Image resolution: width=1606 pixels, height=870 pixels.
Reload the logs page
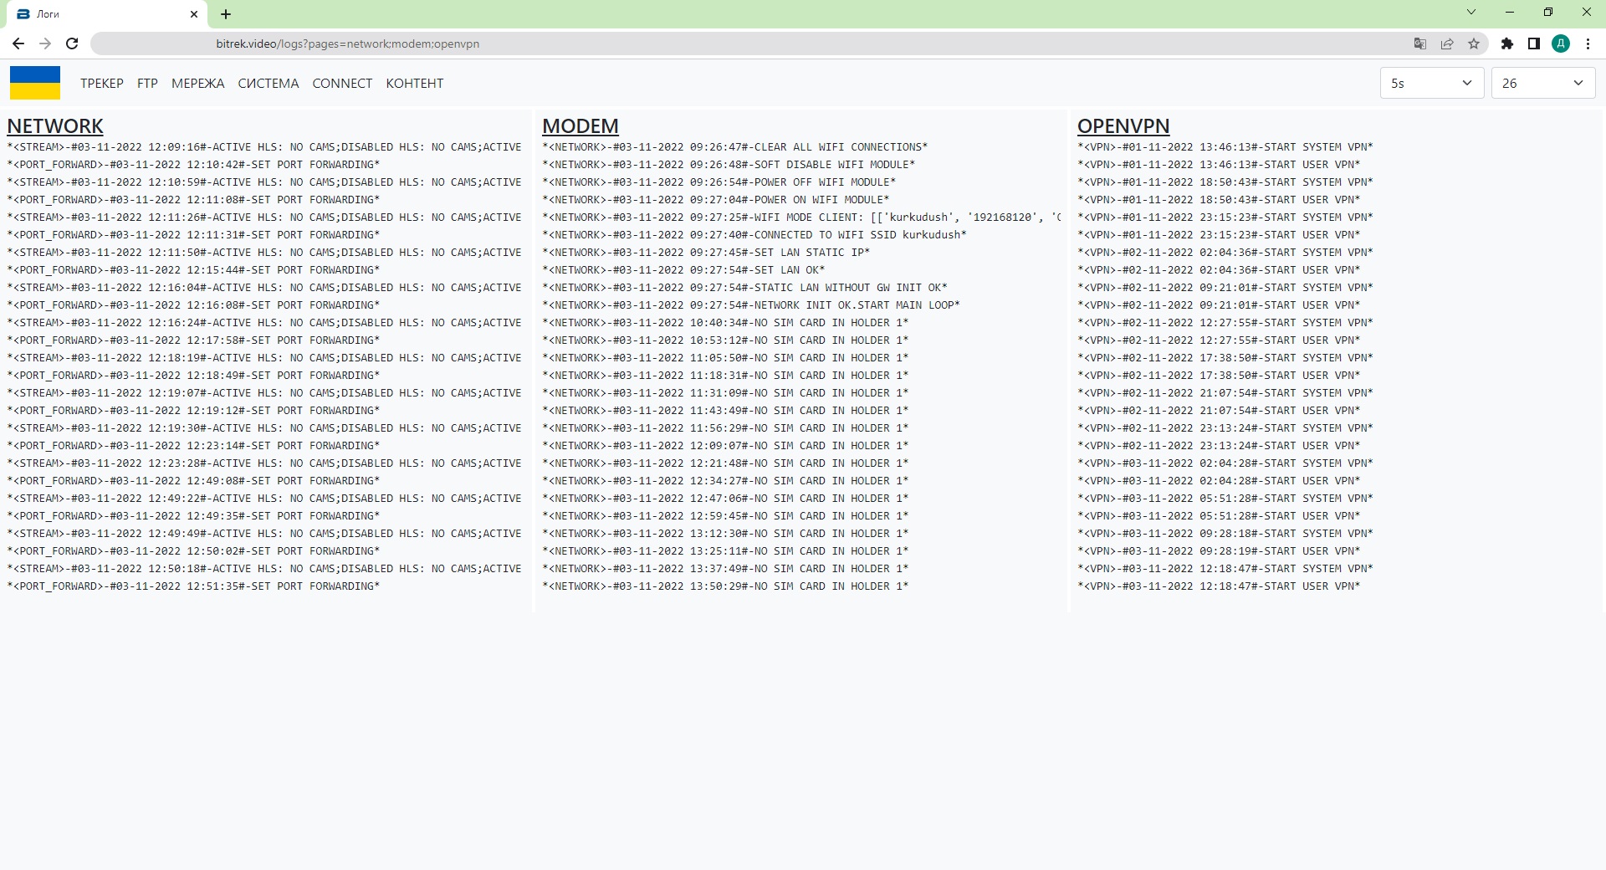(x=72, y=43)
